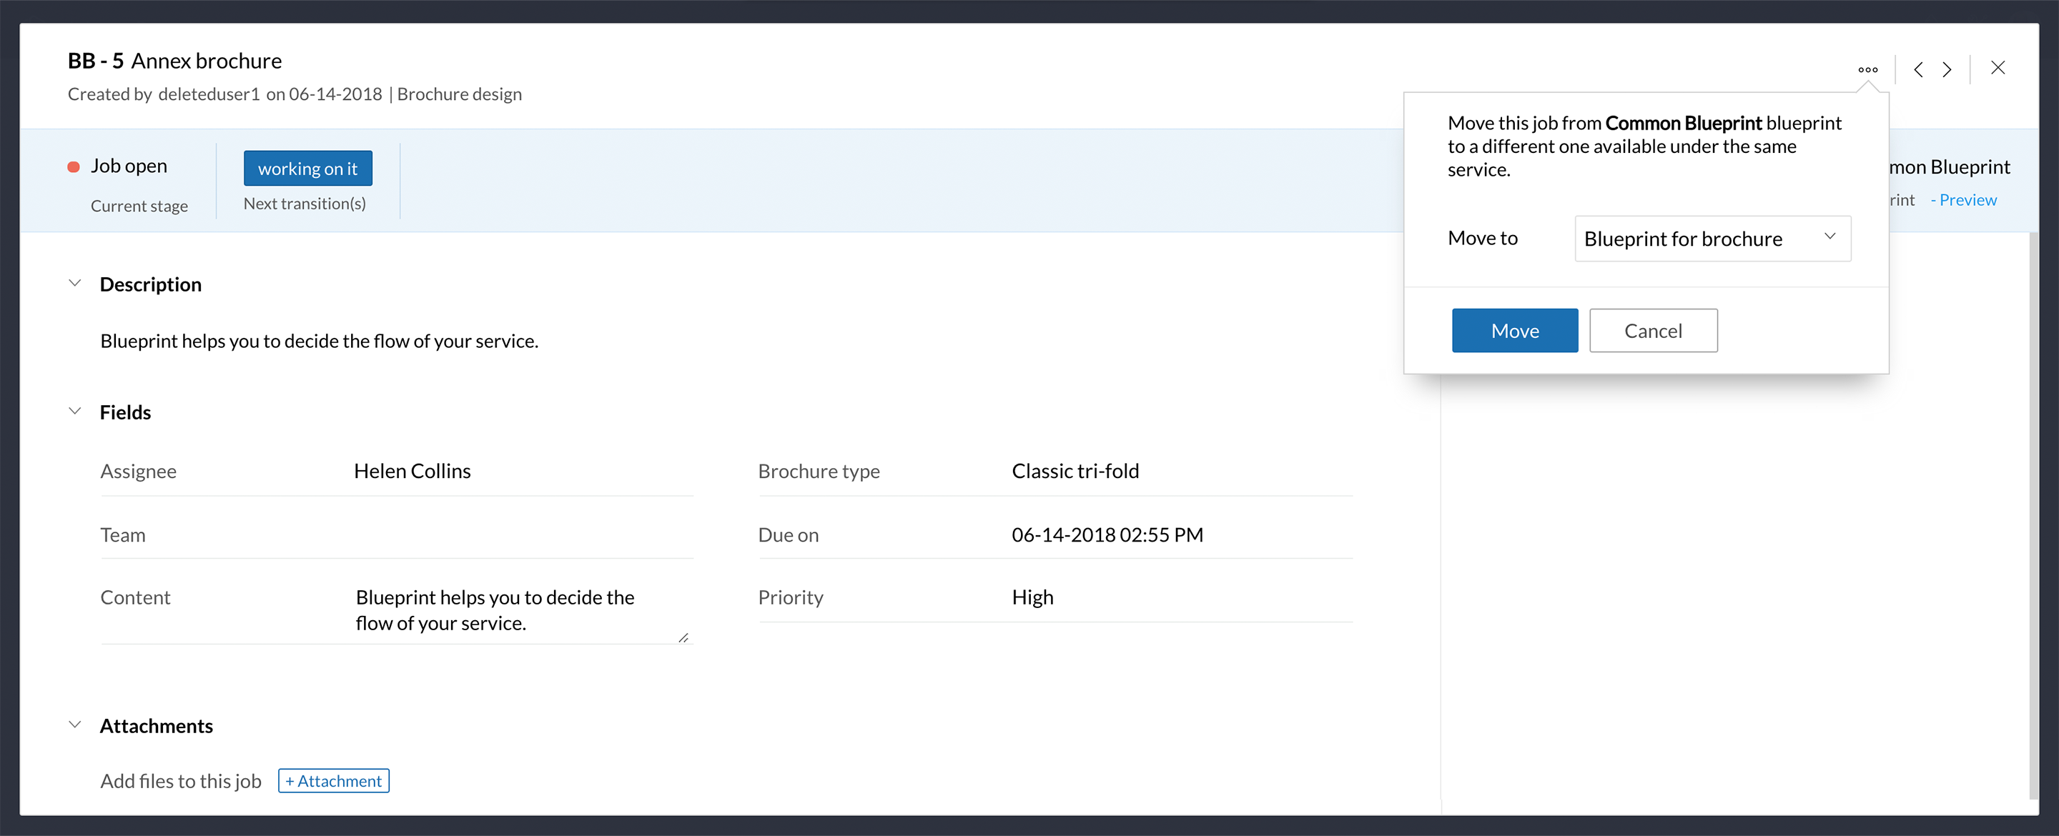
Task: Edit the Due on date value
Action: (1107, 534)
